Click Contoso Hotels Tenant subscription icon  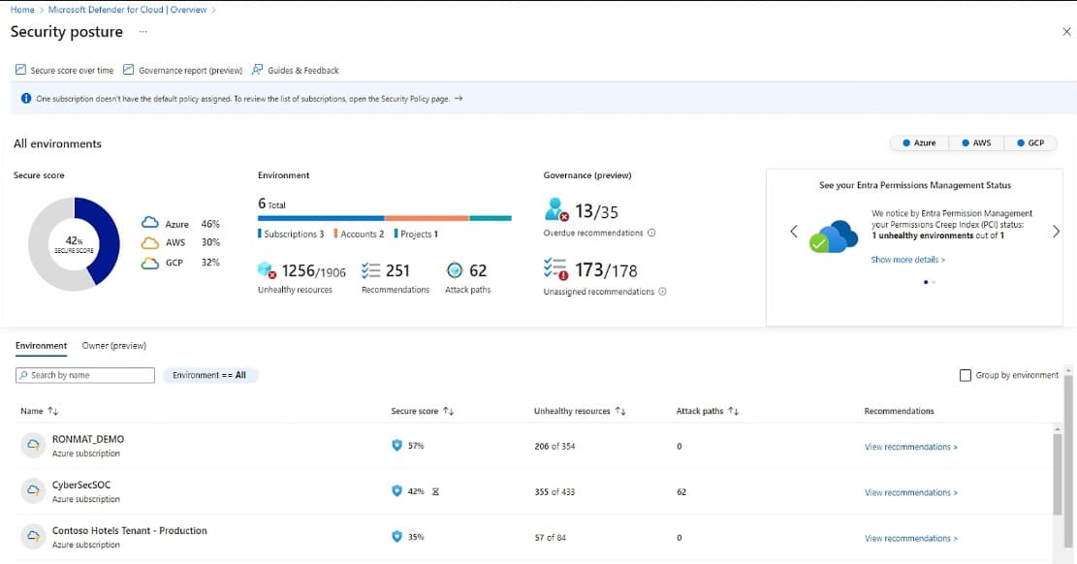point(32,536)
